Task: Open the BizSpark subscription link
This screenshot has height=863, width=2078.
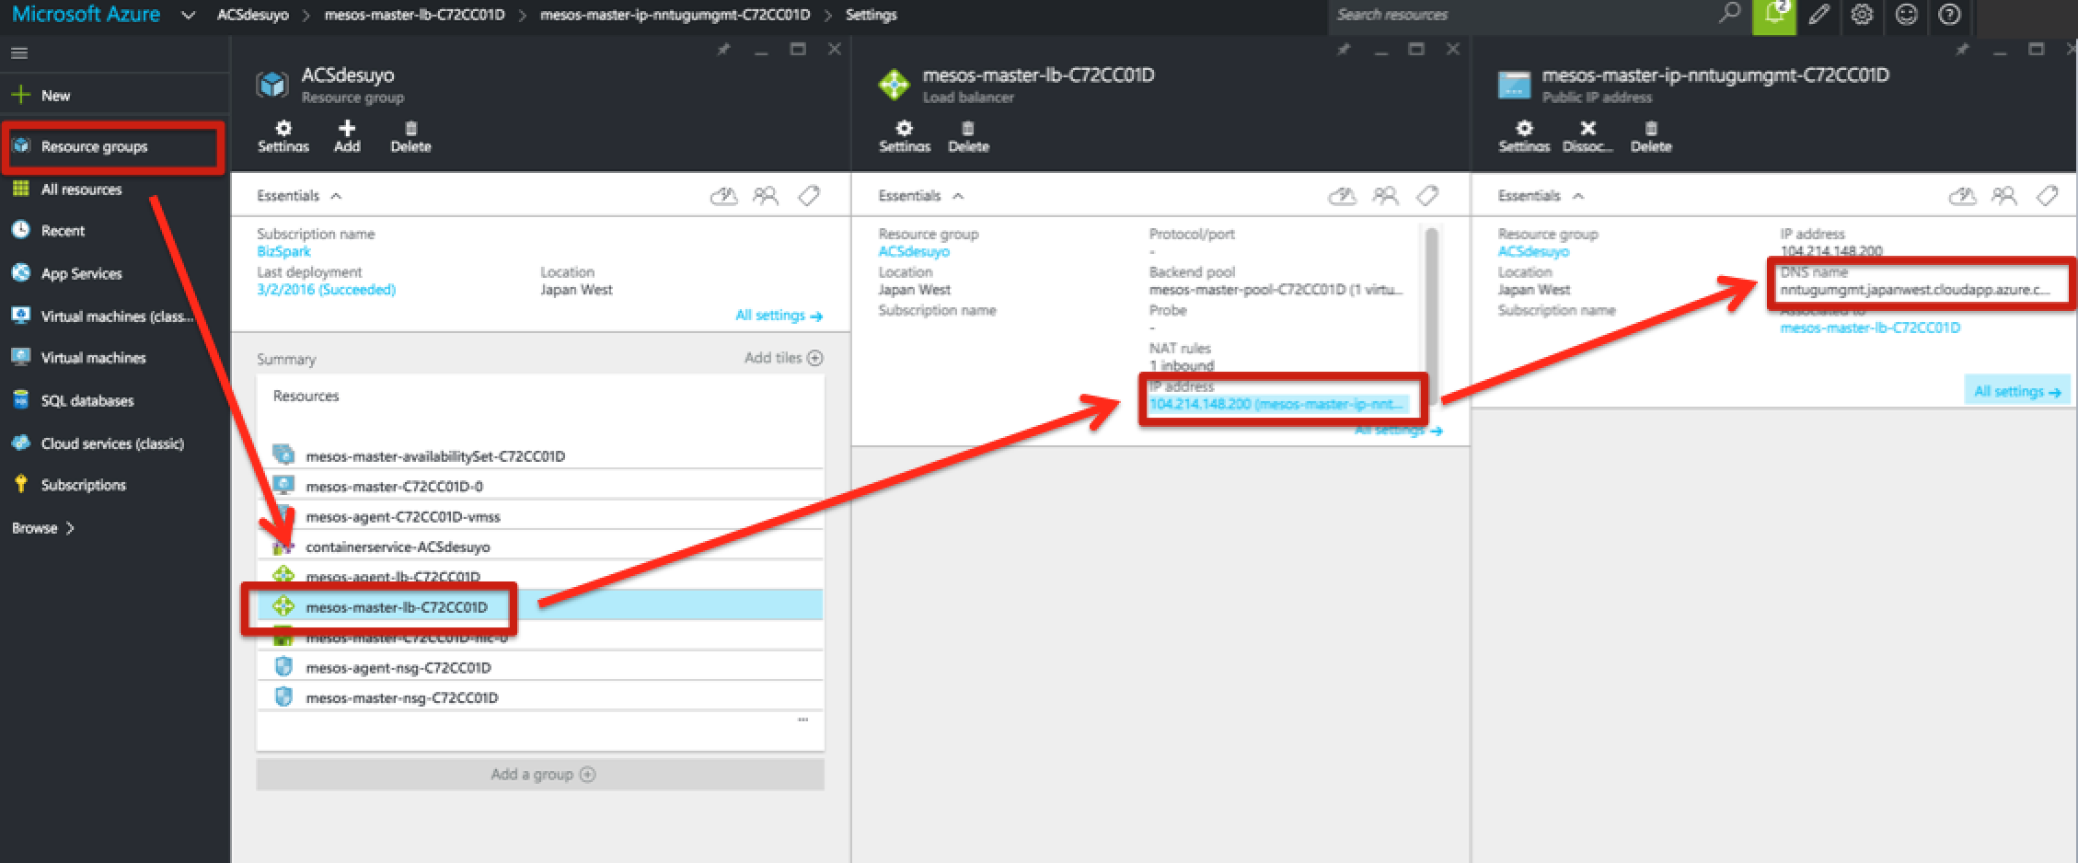Action: 283,251
